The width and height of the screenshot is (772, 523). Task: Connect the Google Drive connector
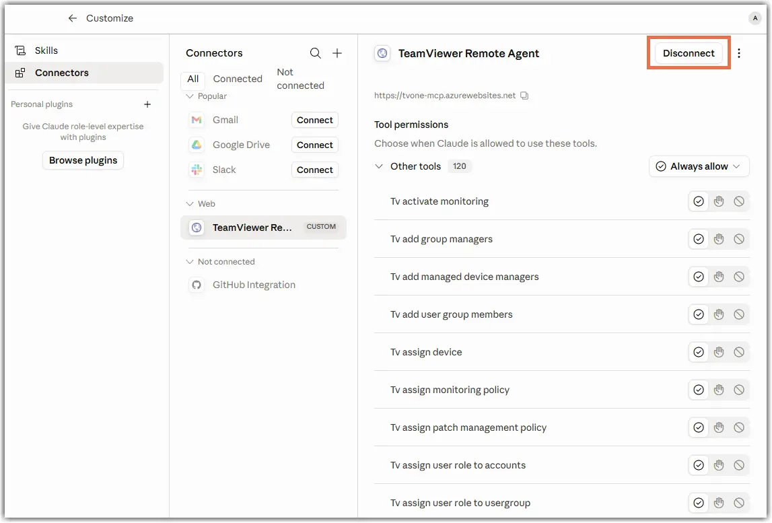[x=314, y=145]
